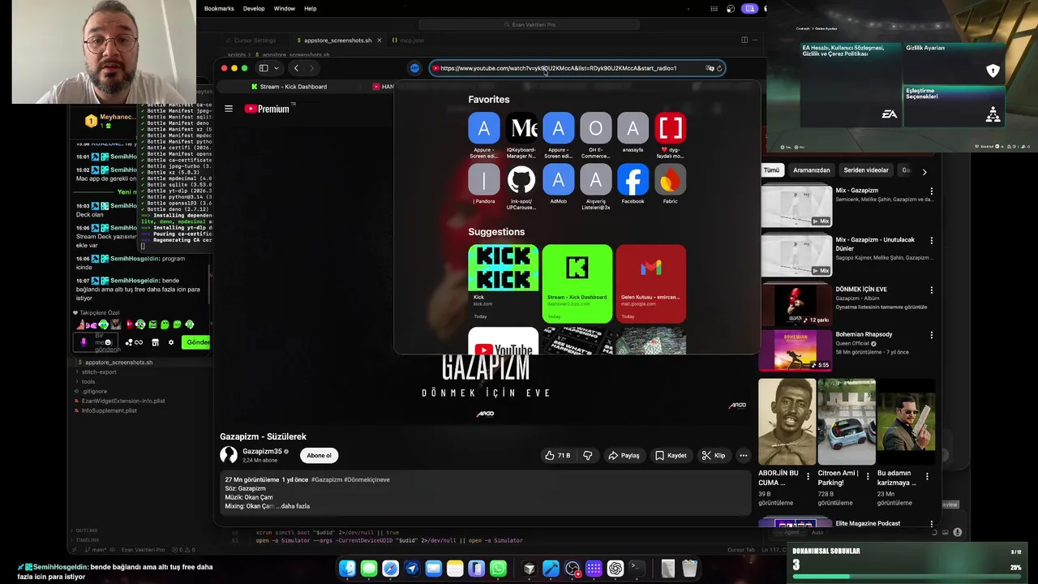1038x584 pixels.
Task: Send chat message with Gönder button
Action: [197, 342]
